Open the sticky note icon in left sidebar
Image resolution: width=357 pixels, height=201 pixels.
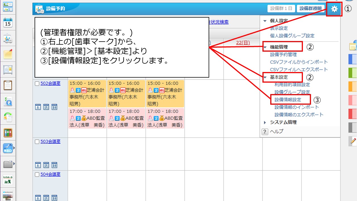[x=8, y=54]
